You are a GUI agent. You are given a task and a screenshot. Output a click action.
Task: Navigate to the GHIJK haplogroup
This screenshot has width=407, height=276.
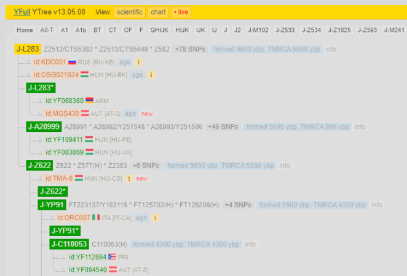click(x=159, y=30)
